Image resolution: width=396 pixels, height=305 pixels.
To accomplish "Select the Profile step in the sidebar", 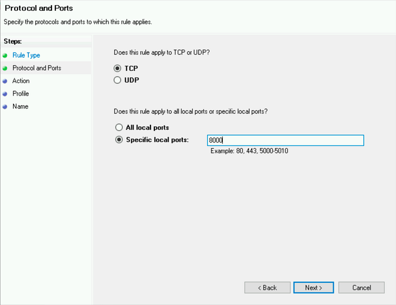I will tap(21, 93).
